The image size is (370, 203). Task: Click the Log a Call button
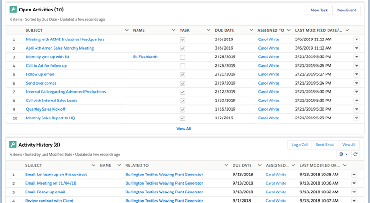pos(300,145)
